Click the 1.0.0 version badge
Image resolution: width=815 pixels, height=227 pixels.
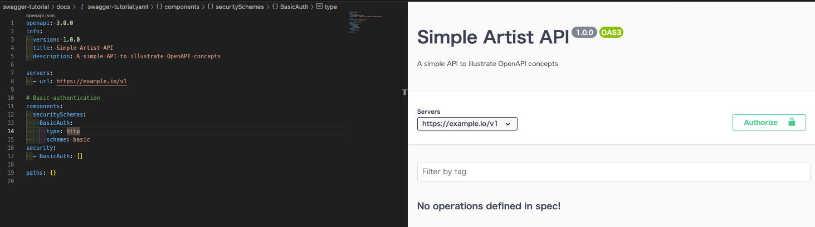tap(583, 32)
